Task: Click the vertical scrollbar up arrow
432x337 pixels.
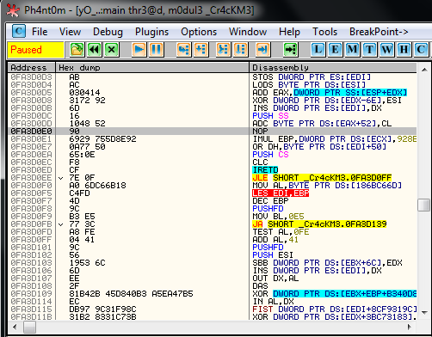Action: pyautogui.click(x=424, y=70)
